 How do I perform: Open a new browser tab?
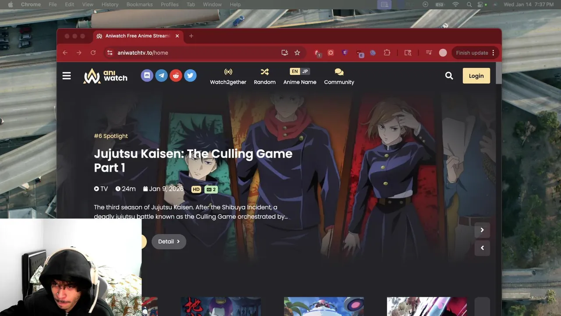(191, 36)
